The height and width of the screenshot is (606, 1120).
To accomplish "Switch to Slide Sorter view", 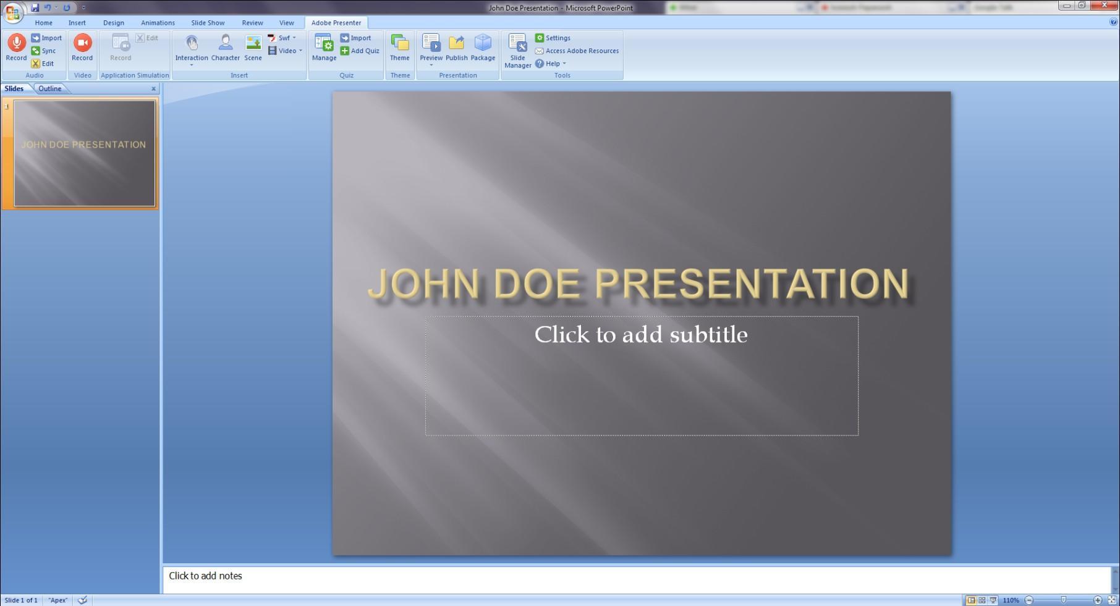I will [982, 600].
